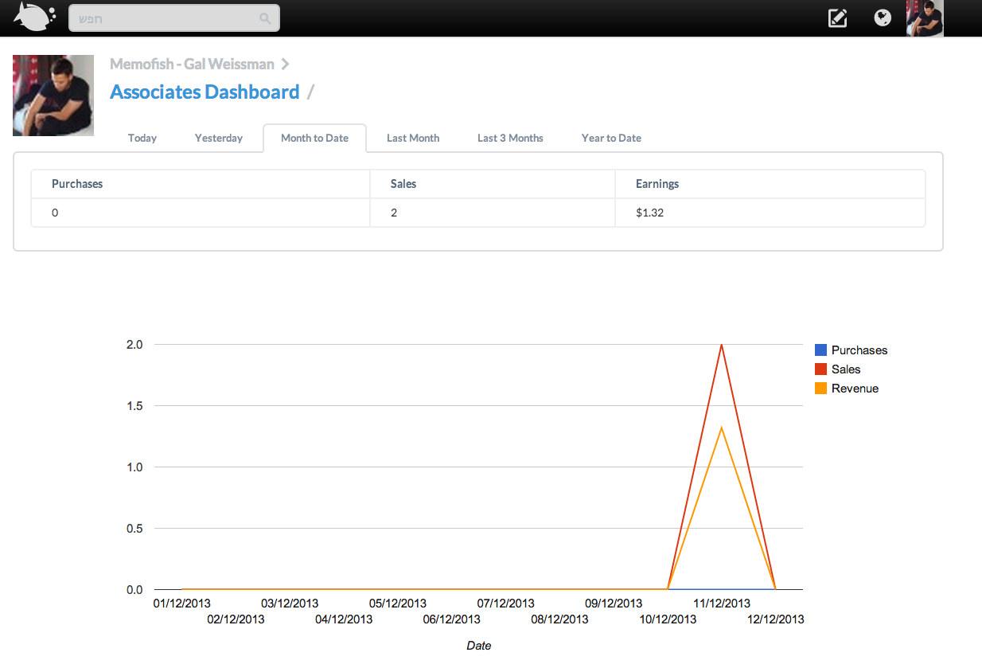Select the Month to Date tab
Screen dimensions: 982x672
pyautogui.click(x=314, y=138)
